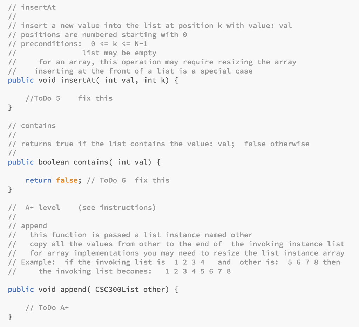Click the "(see instructions)" comment text
359x327 pixels.
(x=117, y=208)
